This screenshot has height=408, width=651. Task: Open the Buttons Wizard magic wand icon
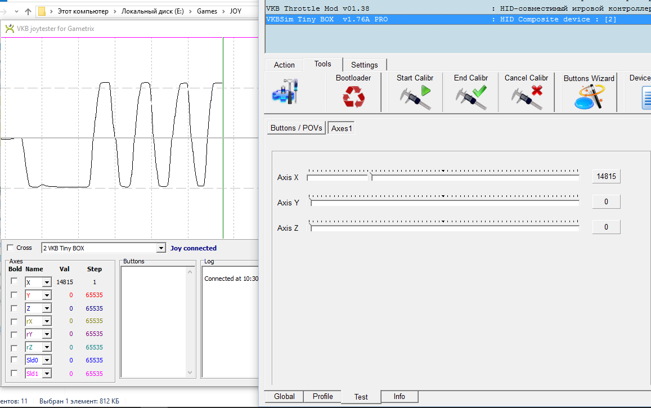tap(589, 97)
